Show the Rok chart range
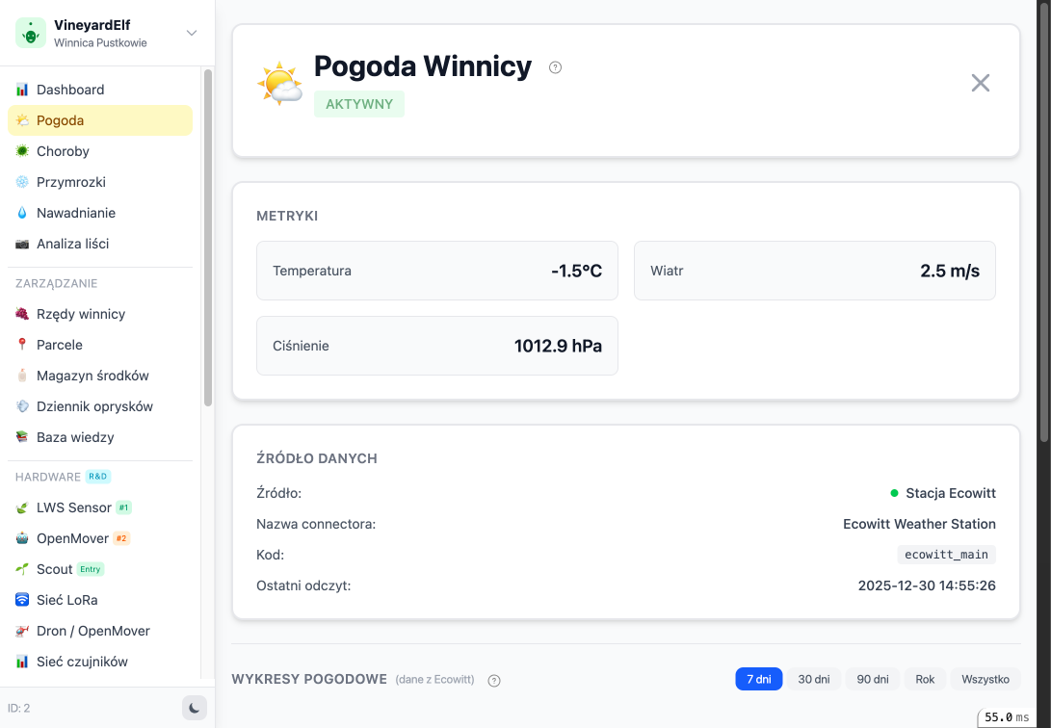 click(925, 679)
